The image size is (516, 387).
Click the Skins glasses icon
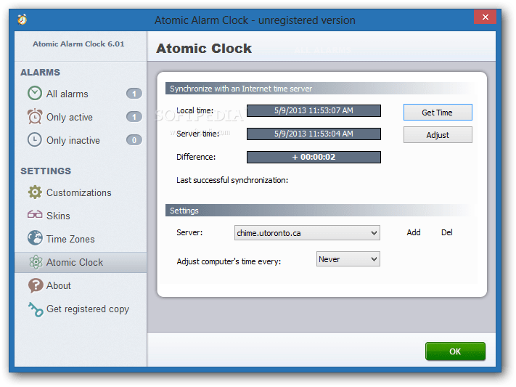pyautogui.click(x=35, y=215)
